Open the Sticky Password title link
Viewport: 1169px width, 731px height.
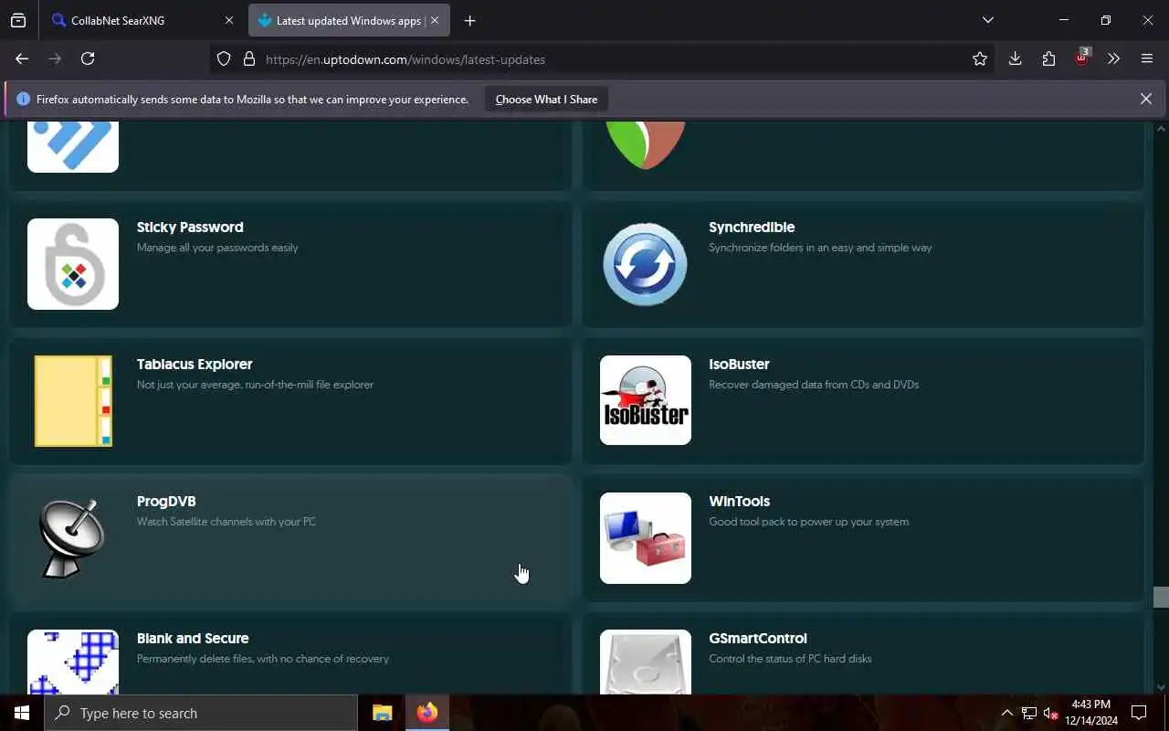pos(190,227)
